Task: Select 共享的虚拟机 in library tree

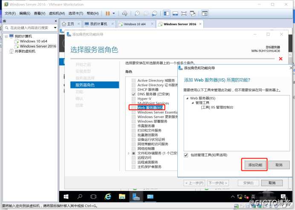Action: pyautogui.click(x=25, y=51)
